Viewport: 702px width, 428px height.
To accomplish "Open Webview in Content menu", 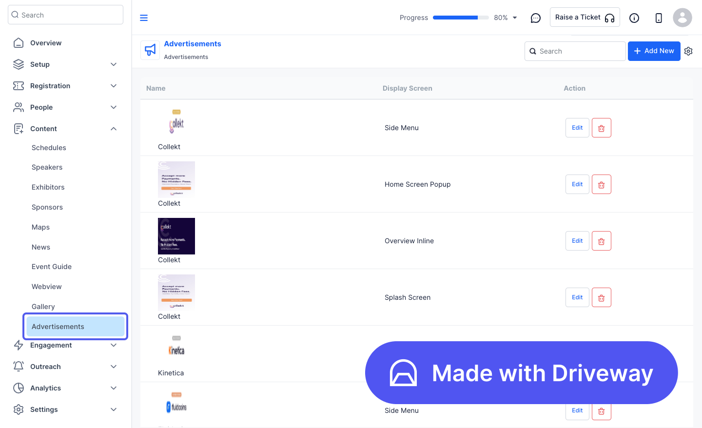I will (x=46, y=287).
